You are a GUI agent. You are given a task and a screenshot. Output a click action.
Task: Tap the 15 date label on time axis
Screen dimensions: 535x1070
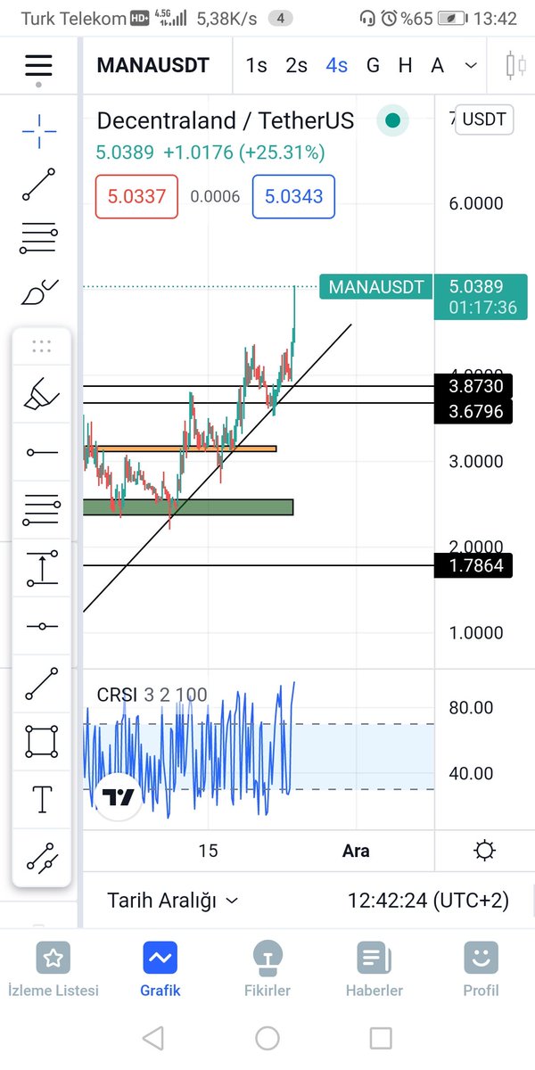(x=208, y=851)
